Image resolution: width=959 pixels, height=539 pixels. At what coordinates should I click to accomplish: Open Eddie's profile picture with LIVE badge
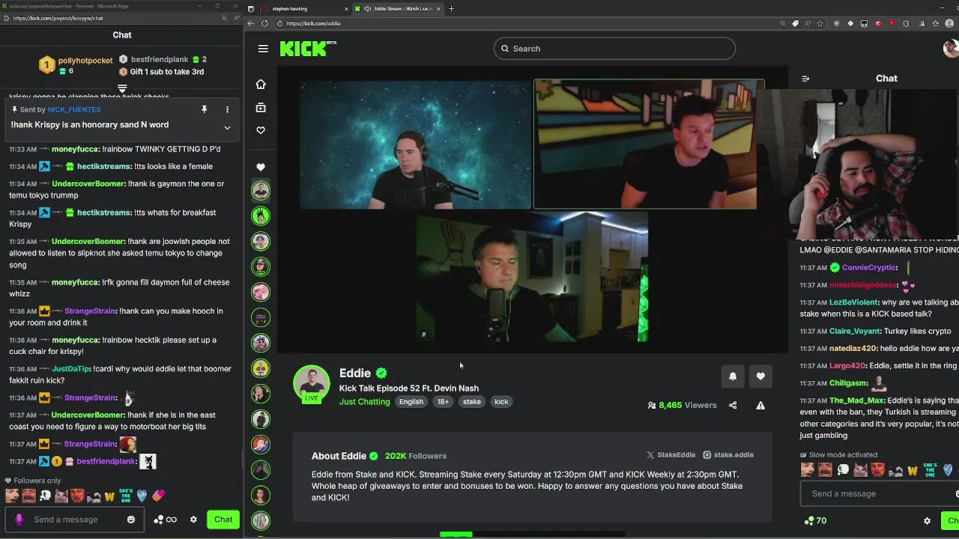click(312, 384)
